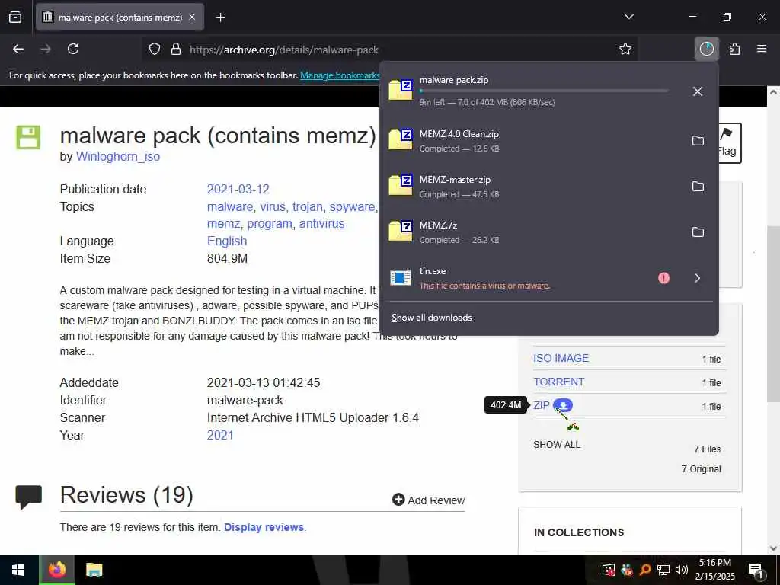Open a new tab with the plus button
Screen dimensions: 780x585
(x=220, y=18)
